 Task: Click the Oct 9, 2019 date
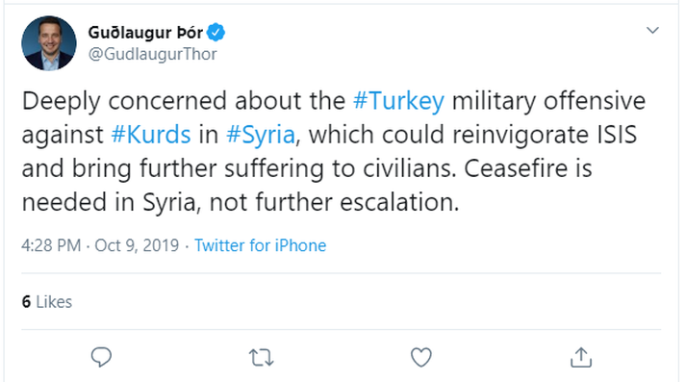(137, 245)
